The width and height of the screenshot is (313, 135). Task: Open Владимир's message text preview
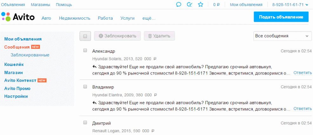(191, 106)
